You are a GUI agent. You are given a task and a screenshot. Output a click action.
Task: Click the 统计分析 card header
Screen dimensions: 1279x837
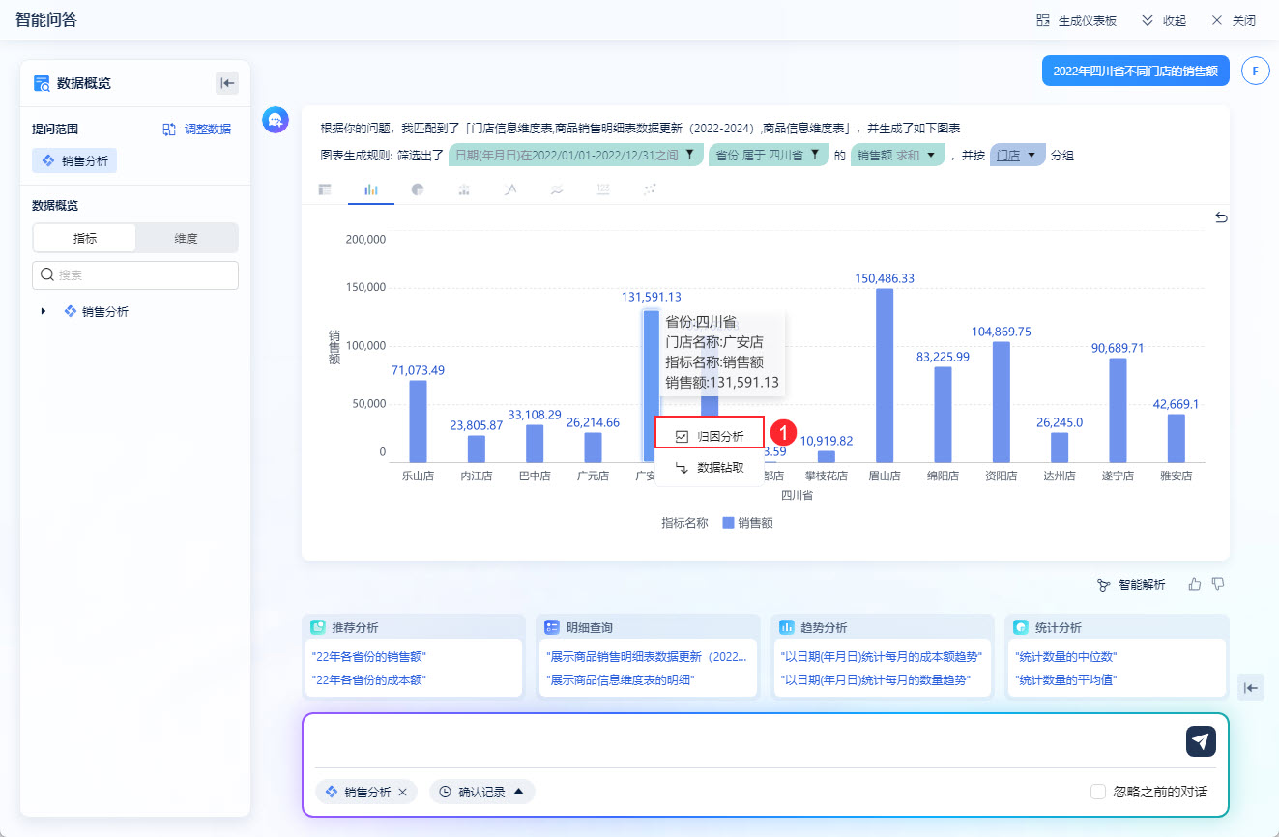[1117, 627]
